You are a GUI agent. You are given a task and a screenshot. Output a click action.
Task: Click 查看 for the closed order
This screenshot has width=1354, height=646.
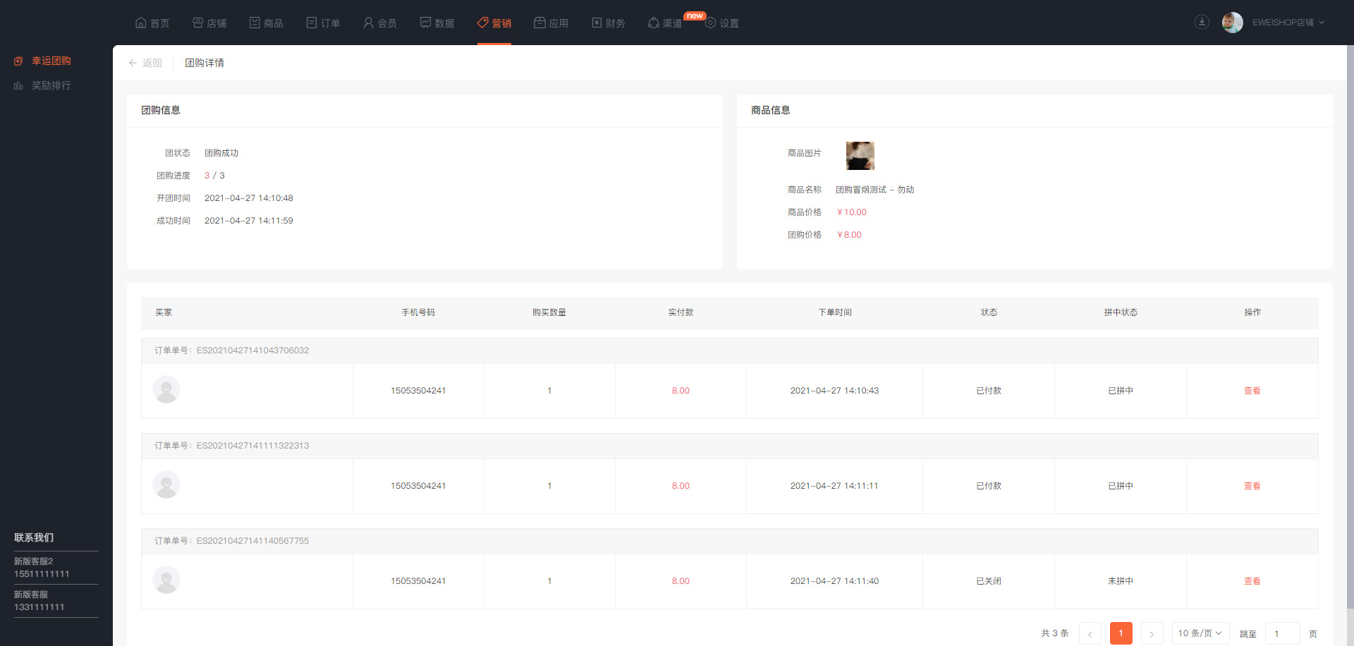[1252, 581]
